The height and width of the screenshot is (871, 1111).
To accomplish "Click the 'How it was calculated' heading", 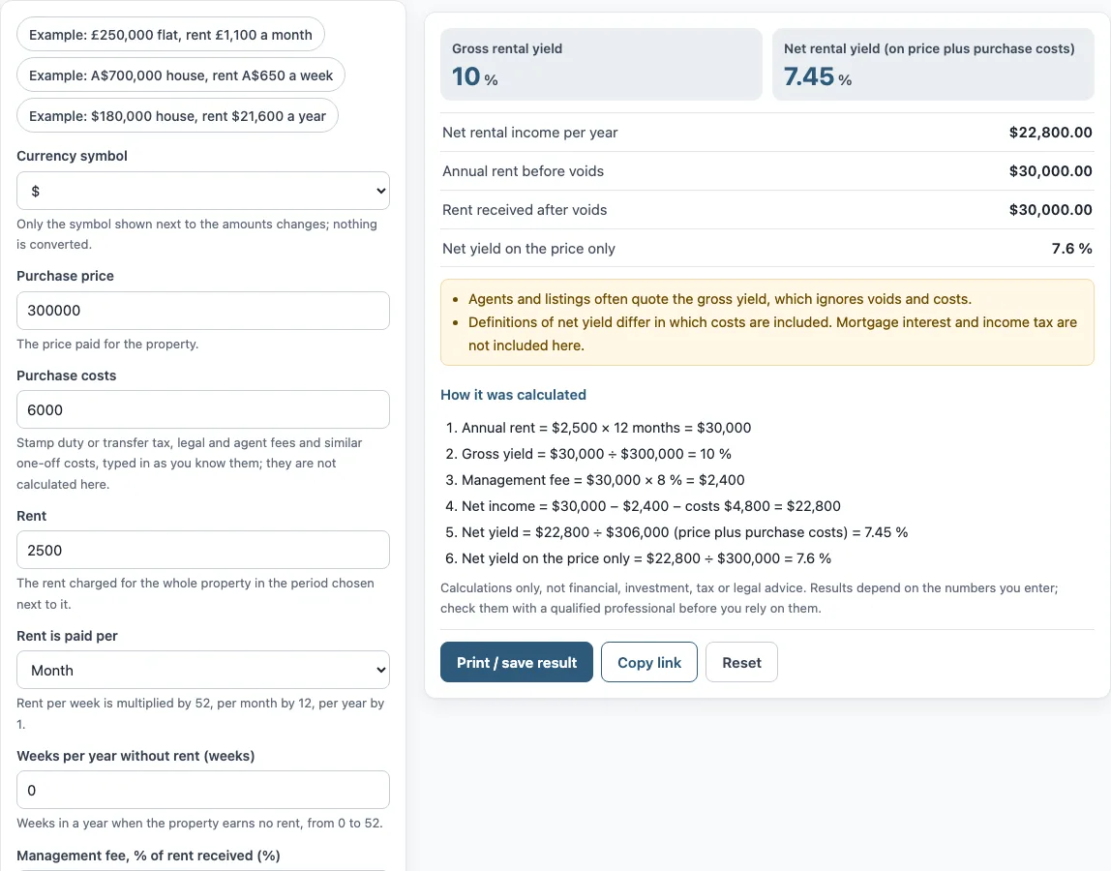I will tap(513, 395).
